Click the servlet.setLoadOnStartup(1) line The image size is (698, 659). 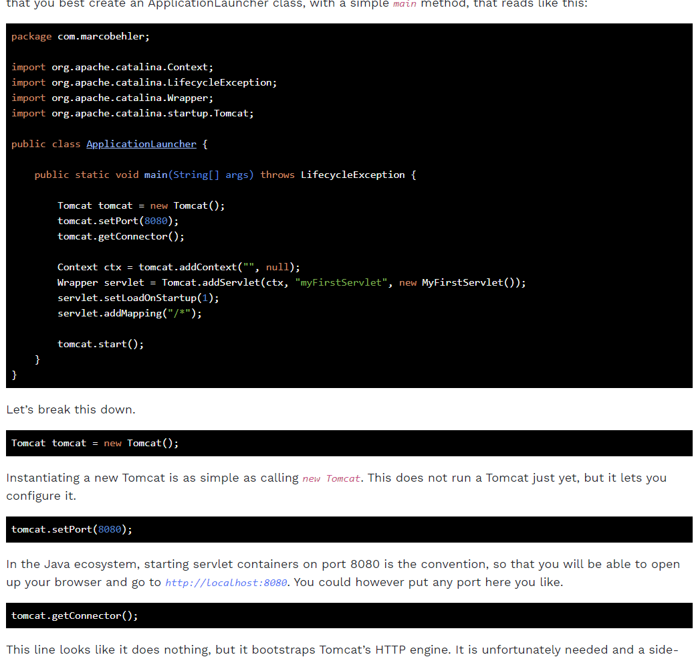138,298
